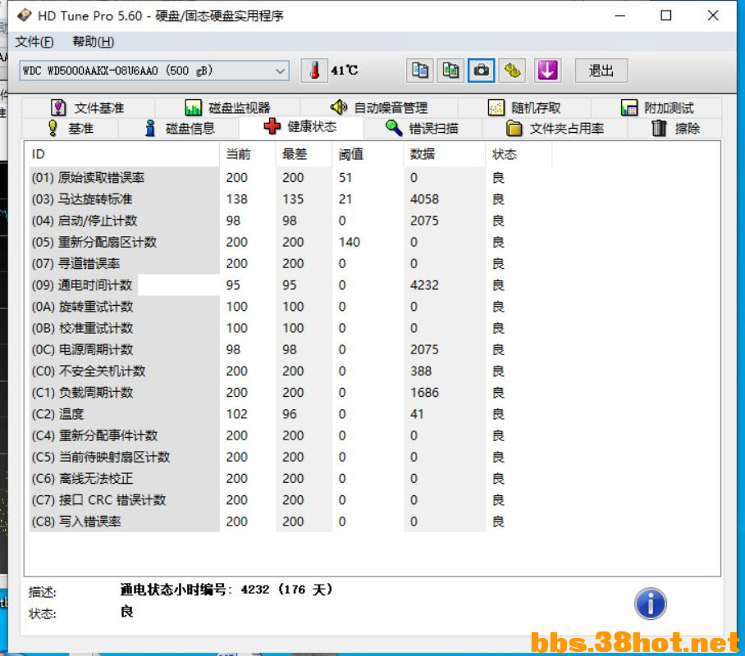The image size is (745, 656).
Task: Switch to the 擦除 tab
Action: 675,128
